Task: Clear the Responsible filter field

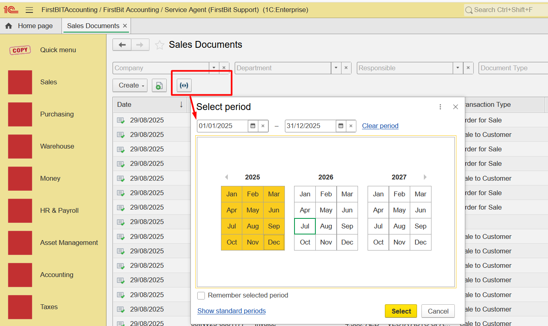Action: click(x=468, y=68)
